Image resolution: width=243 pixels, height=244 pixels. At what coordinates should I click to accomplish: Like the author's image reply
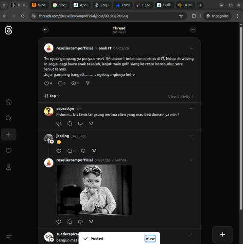tap(59, 222)
